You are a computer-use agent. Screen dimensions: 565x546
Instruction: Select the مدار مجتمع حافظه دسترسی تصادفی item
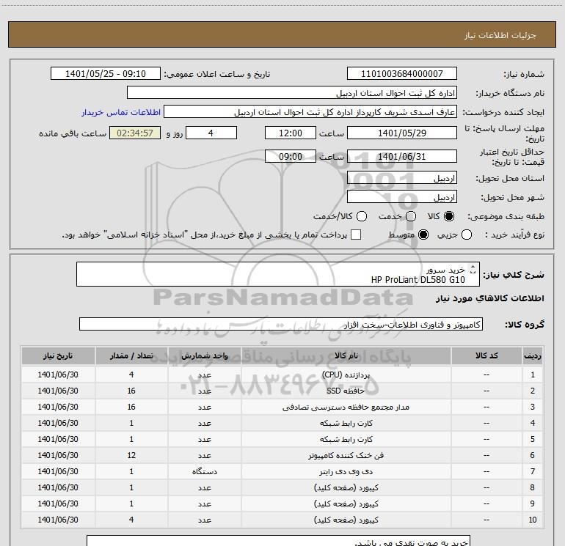click(x=346, y=407)
